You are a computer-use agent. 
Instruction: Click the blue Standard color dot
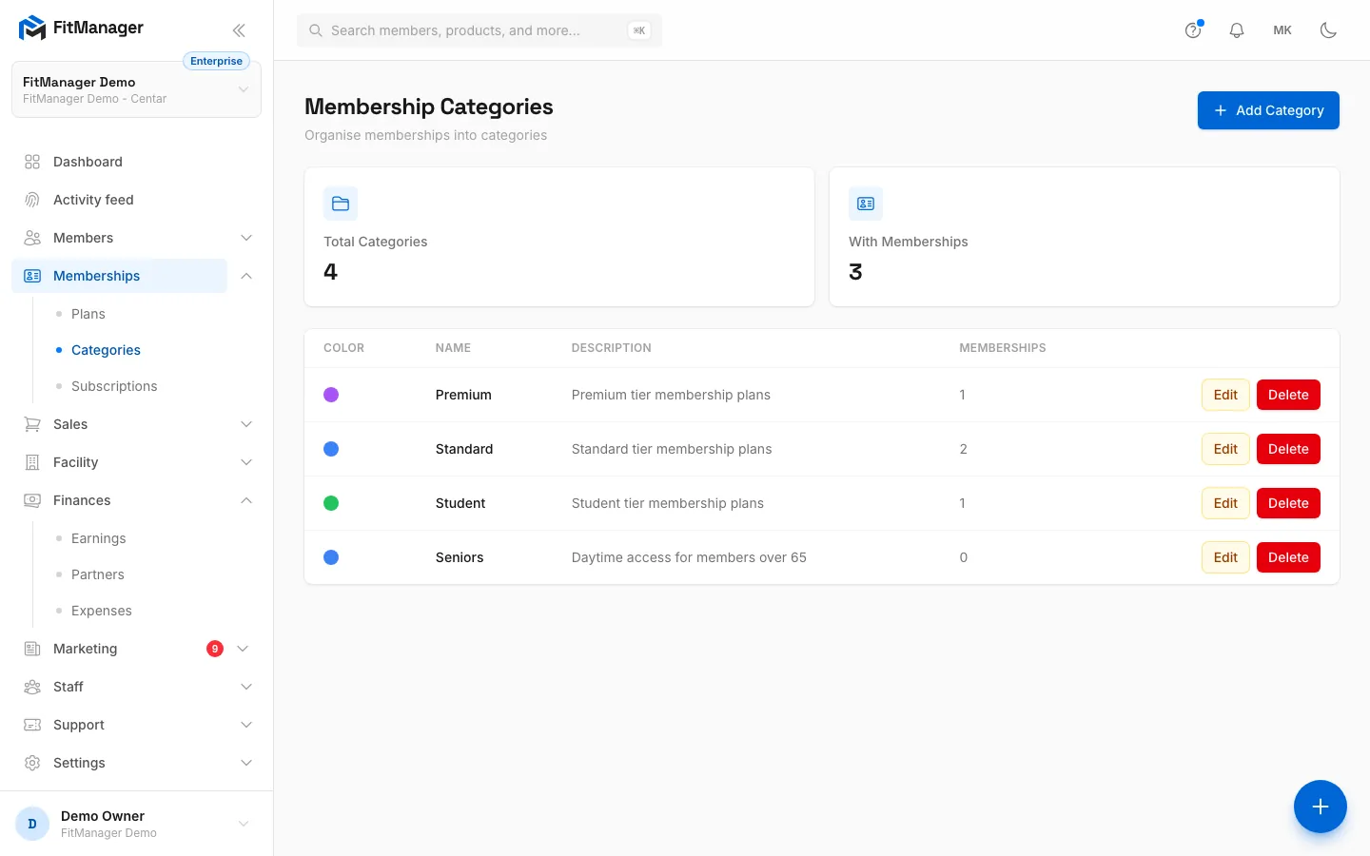click(331, 449)
